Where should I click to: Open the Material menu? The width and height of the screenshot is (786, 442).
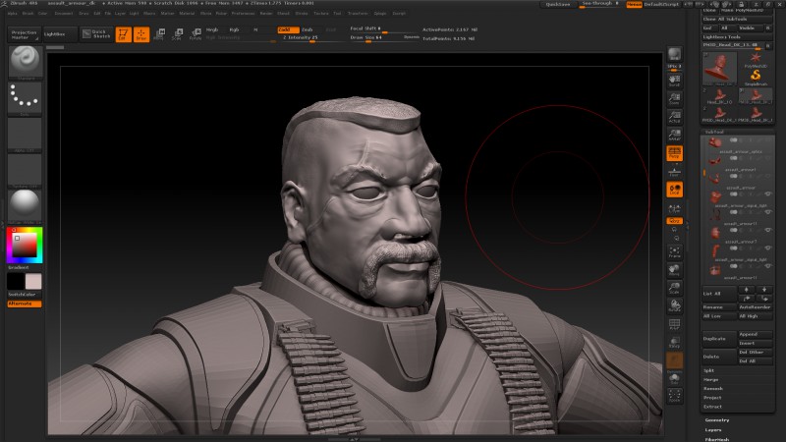point(187,14)
